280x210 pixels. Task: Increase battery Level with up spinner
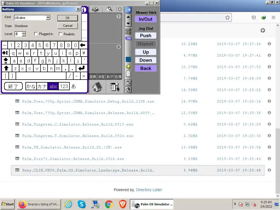click(x=24, y=33)
